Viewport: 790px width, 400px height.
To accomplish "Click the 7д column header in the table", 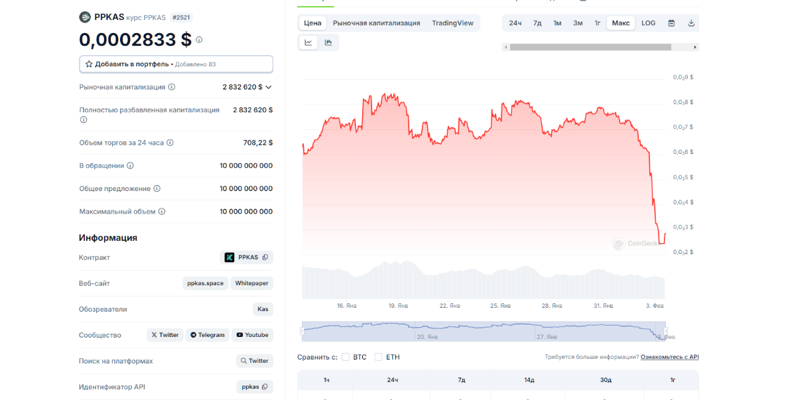I will tap(462, 380).
